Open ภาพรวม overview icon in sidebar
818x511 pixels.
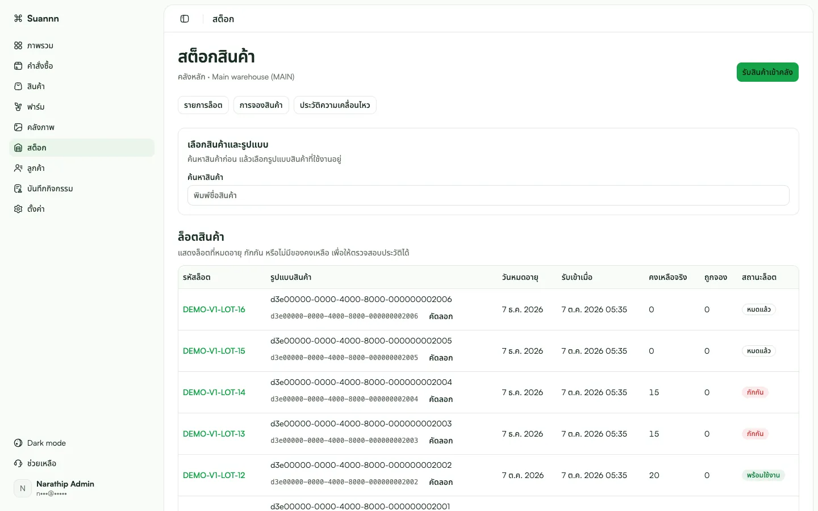coord(18,45)
